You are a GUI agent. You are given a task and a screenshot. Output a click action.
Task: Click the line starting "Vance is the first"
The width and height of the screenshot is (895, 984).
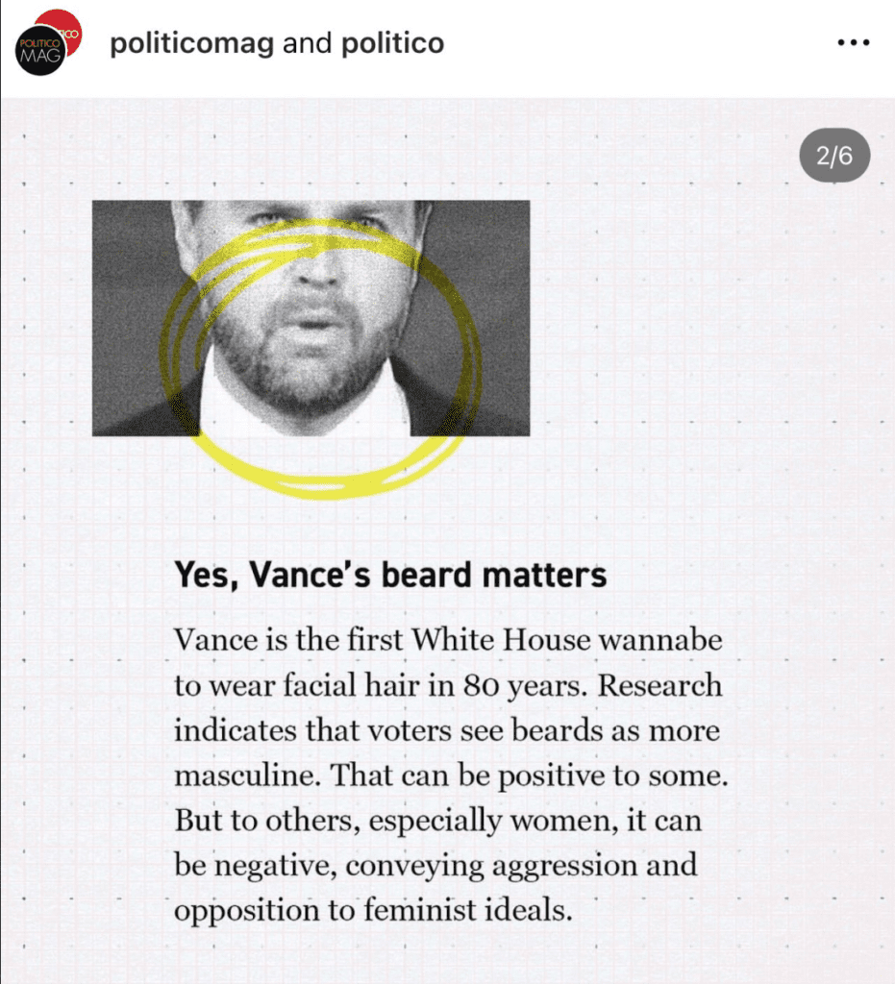coord(447,640)
